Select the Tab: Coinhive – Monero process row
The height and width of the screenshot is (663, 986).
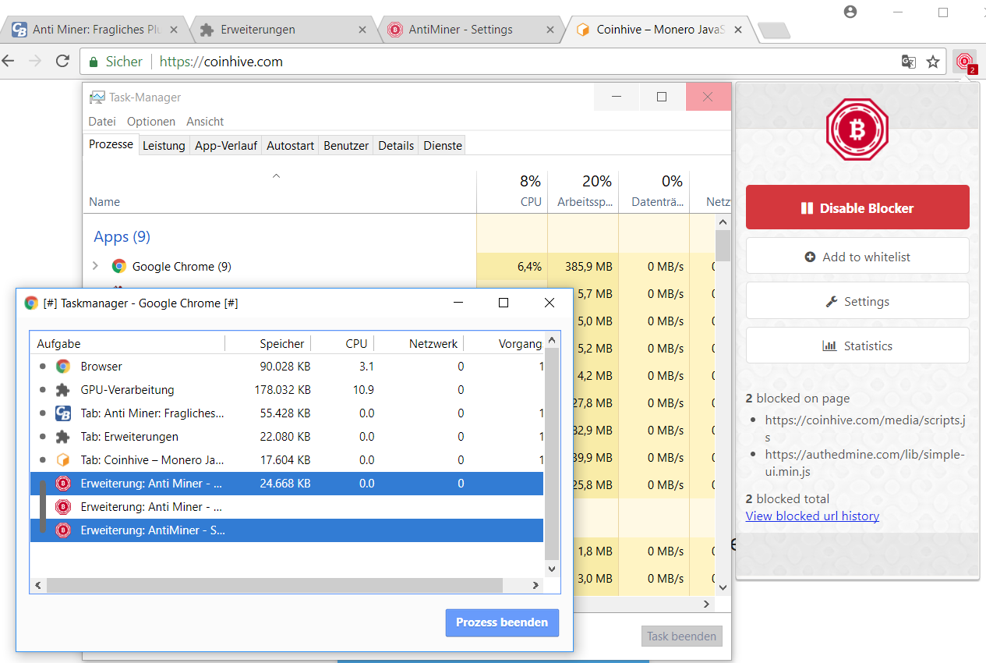(287, 459)
